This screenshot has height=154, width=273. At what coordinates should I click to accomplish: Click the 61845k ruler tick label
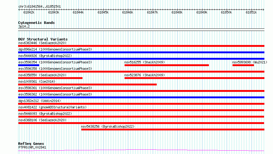coord(103,12)
